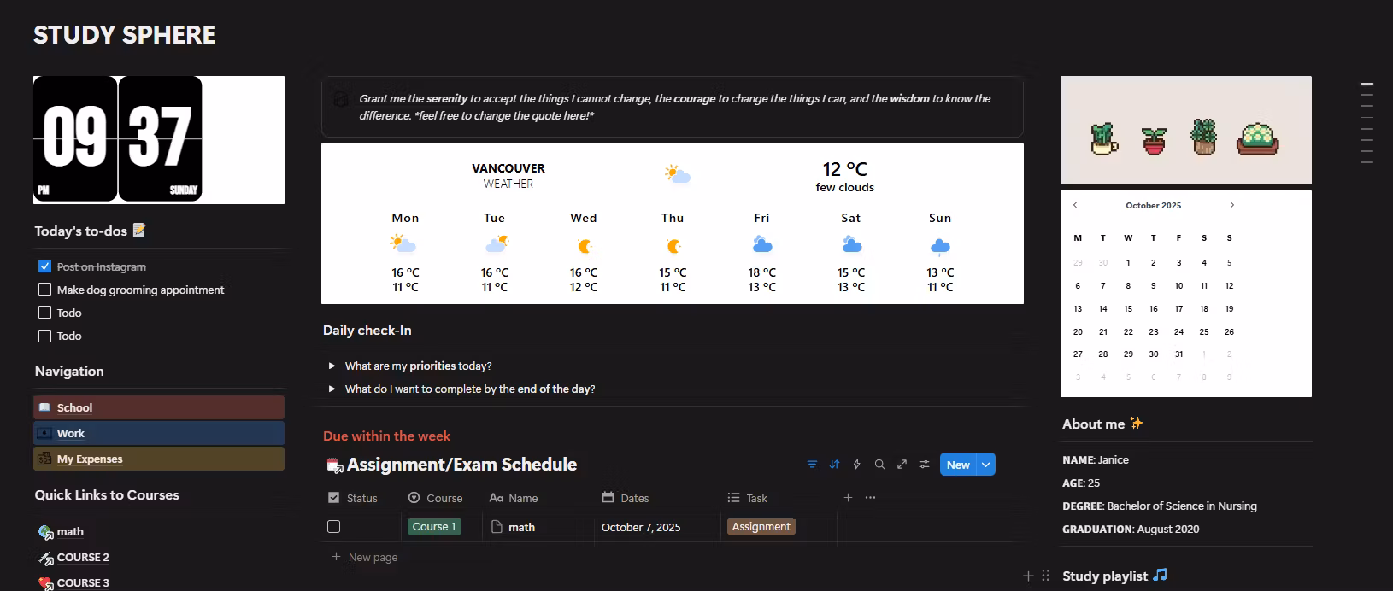Go to next month in calendar
The image size is (1393, 591).
(x=1231, y=205)
